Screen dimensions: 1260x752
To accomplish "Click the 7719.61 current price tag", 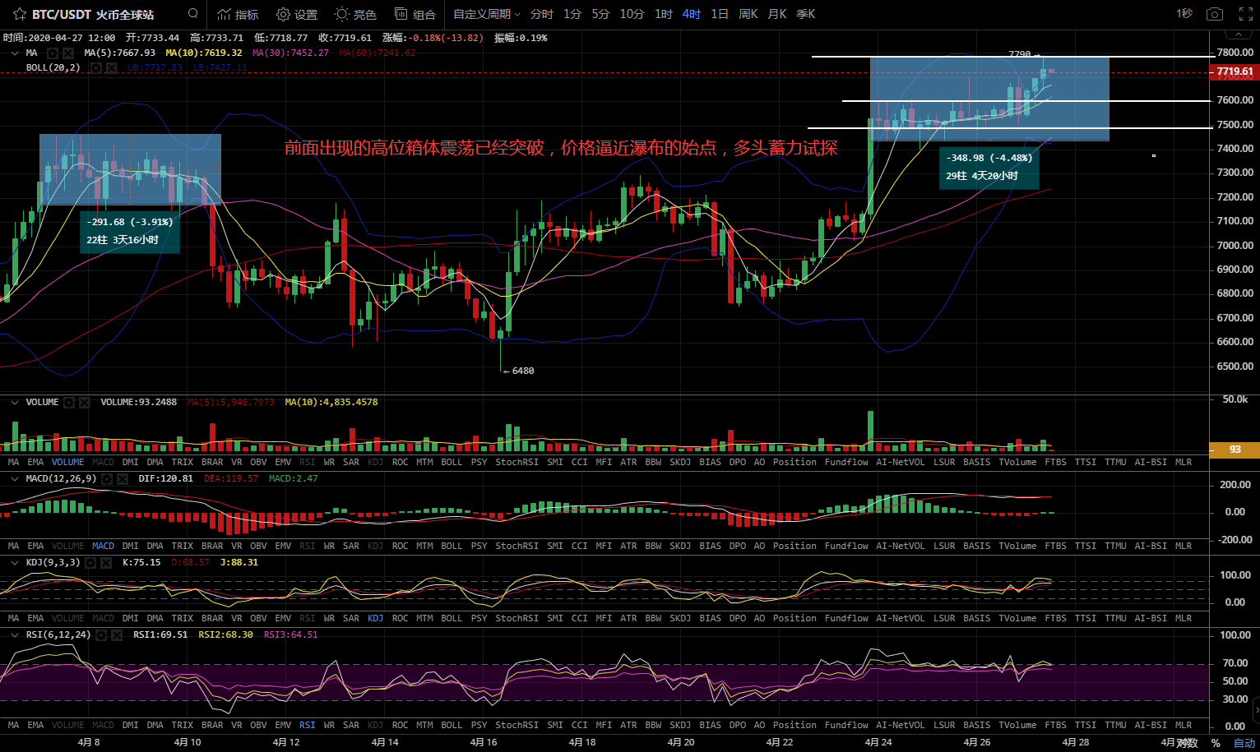I will pos(1235,72).
